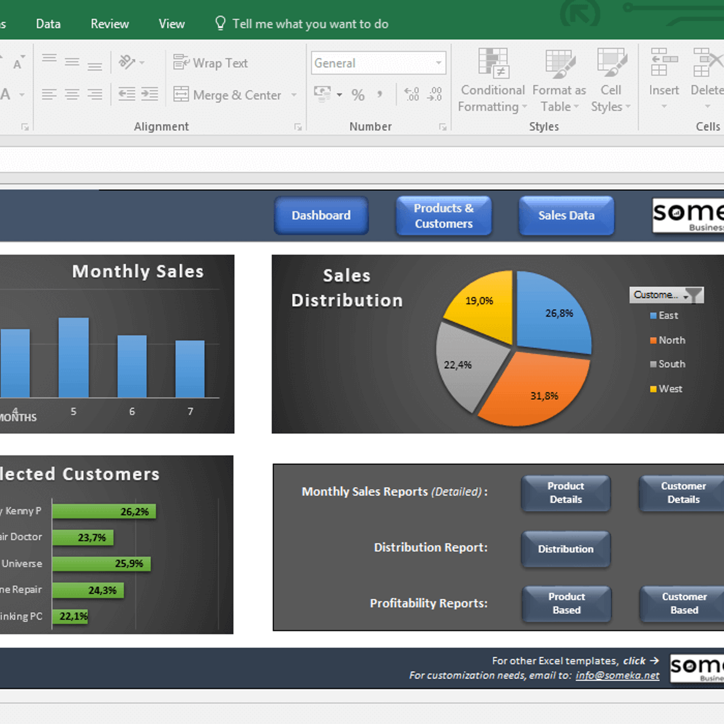The height and width of the screenshot is (724, 724).
Task: Click the Percent Style icon
Action: [358, 95]
